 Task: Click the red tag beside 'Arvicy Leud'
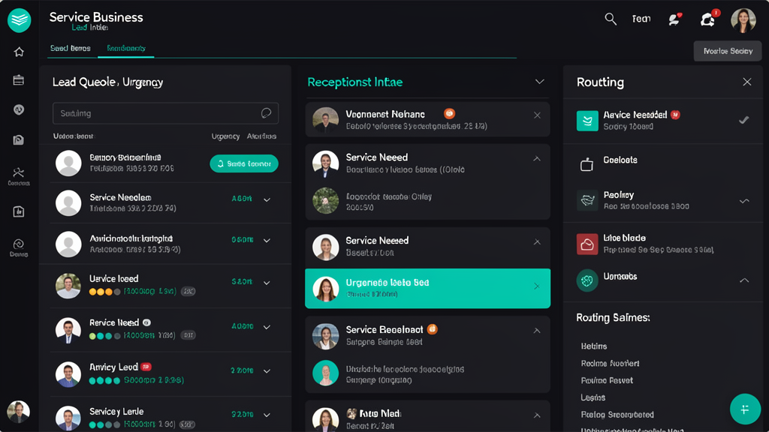point(146,366)
